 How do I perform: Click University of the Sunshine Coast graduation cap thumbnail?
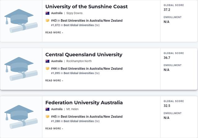coord(21,20)
